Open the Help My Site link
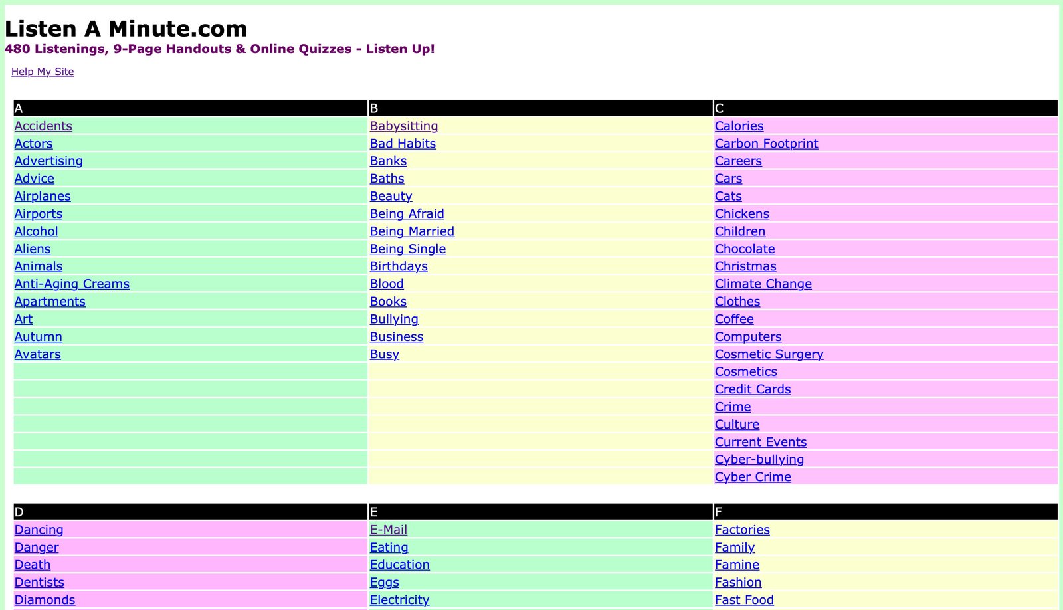 43,72
